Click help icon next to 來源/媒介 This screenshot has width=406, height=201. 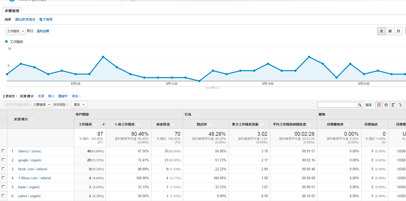click(32, 119)
